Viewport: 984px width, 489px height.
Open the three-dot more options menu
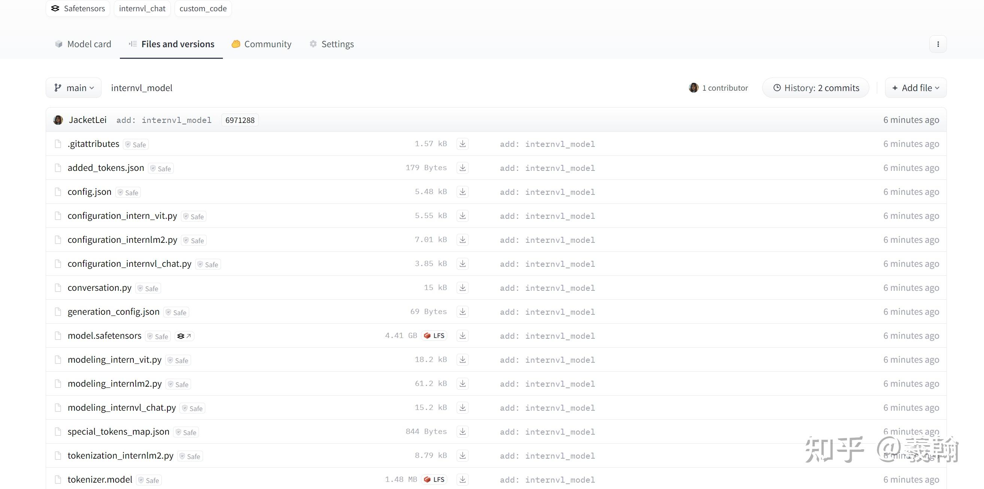click(x=938, y=44)
